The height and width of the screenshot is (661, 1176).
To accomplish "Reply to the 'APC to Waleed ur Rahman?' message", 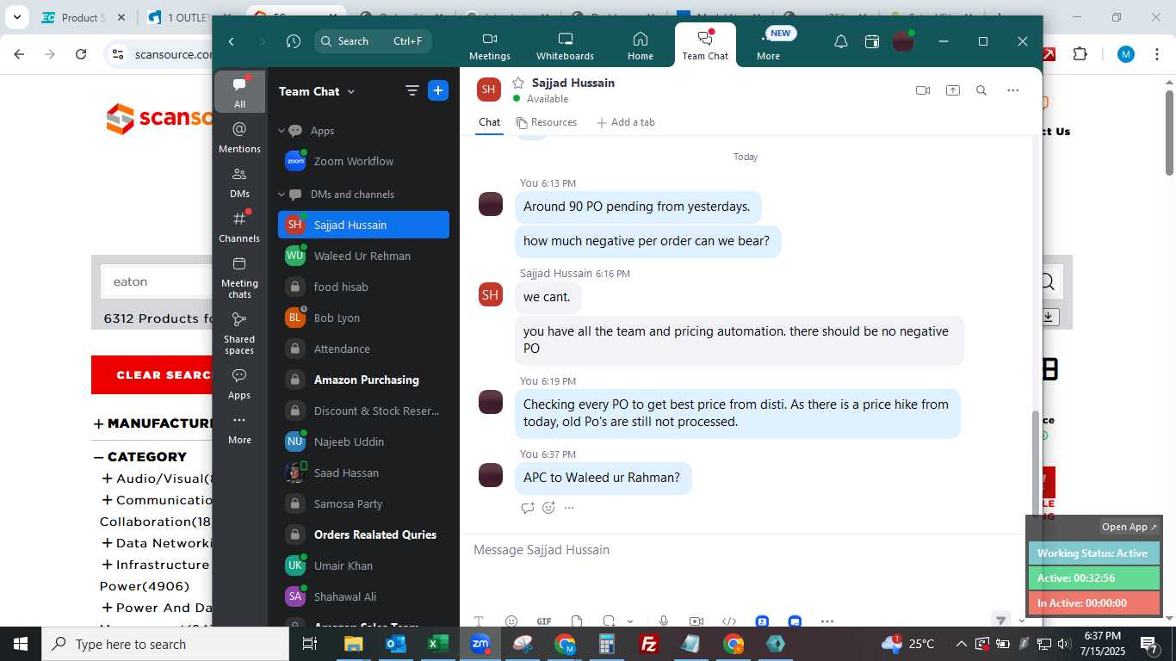I will 528,508.
